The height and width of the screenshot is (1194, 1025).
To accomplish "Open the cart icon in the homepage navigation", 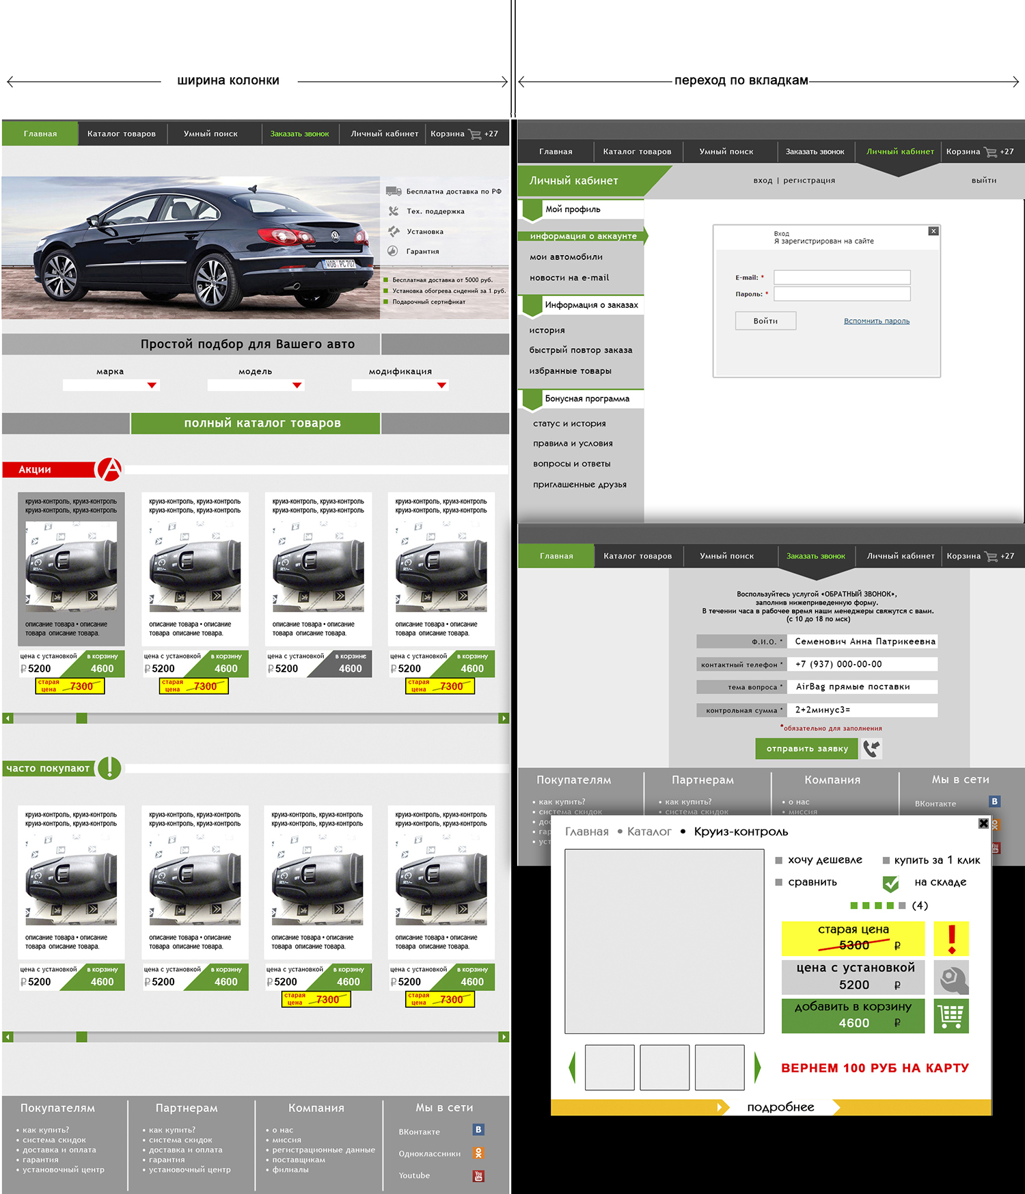I will pos(475,134).
